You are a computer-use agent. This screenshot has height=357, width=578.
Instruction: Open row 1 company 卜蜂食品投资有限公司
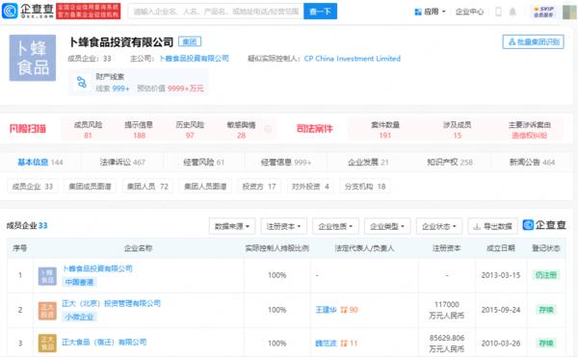(x=97, y=268)
